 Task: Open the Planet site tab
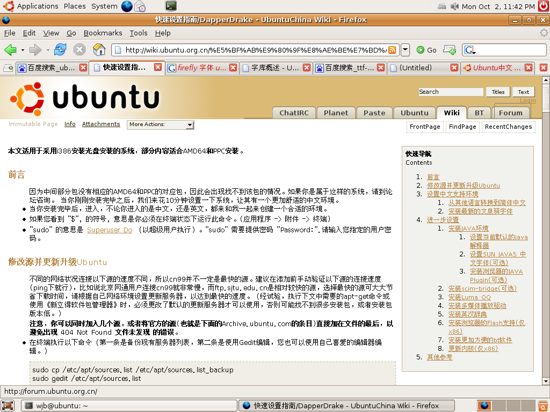point(336,113)
